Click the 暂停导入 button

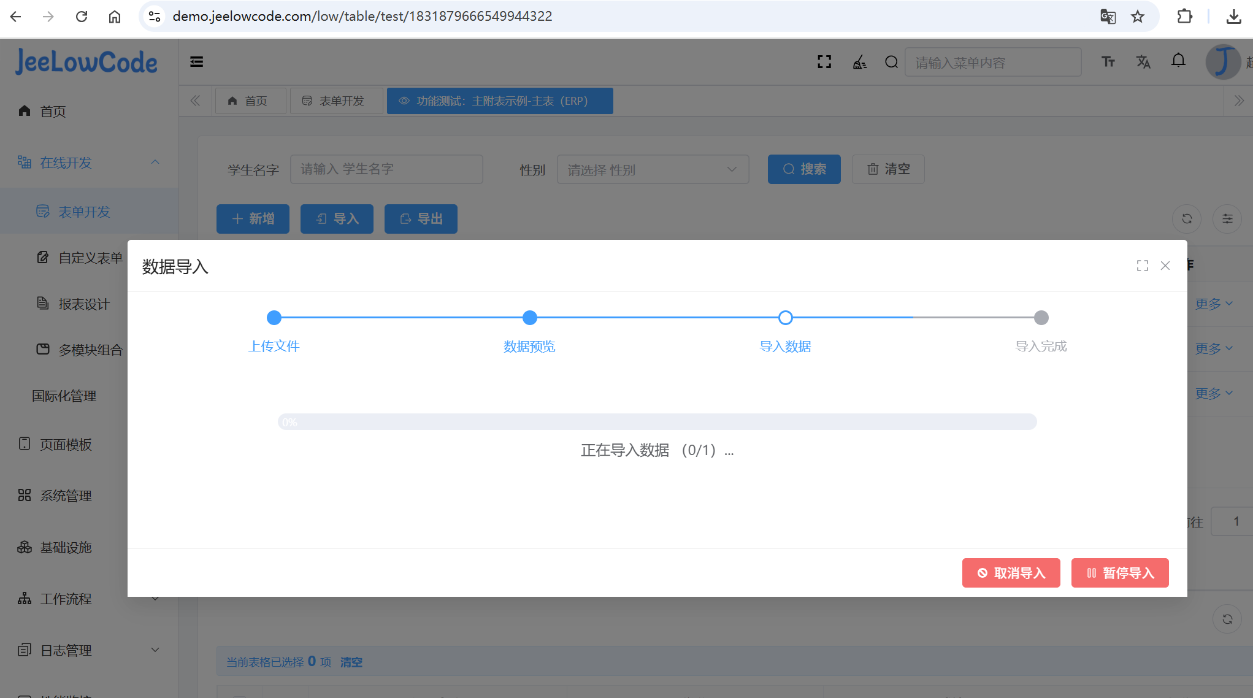tap(1119, 573)
